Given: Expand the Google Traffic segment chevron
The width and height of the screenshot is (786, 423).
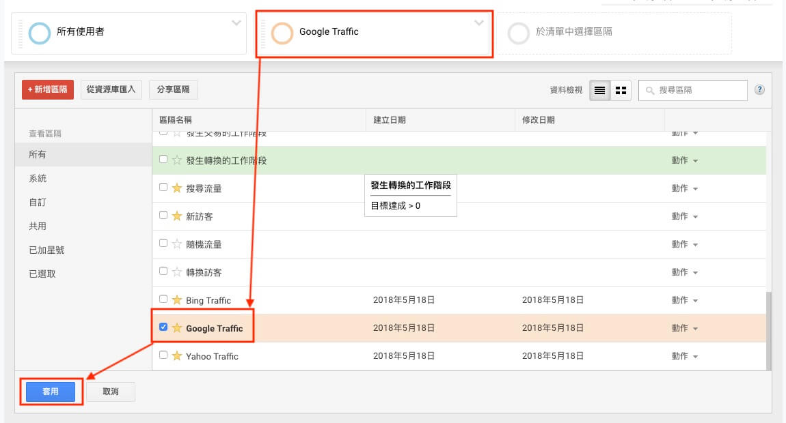Looking at the screenshot, I should click(x=478, y=23).
